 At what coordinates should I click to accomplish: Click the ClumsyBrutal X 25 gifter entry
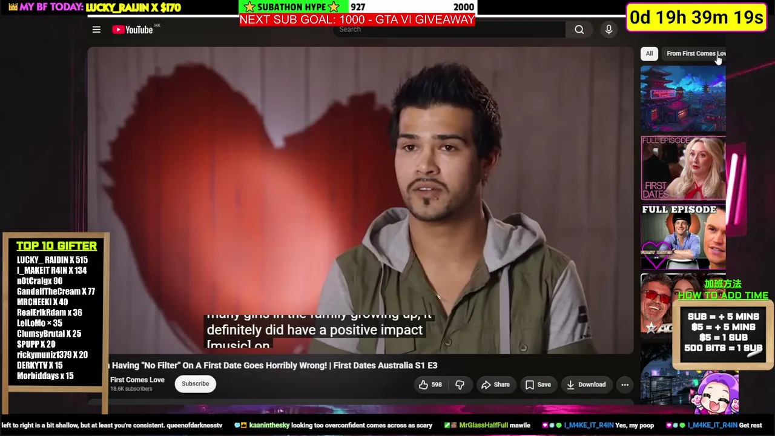point(48,334)
